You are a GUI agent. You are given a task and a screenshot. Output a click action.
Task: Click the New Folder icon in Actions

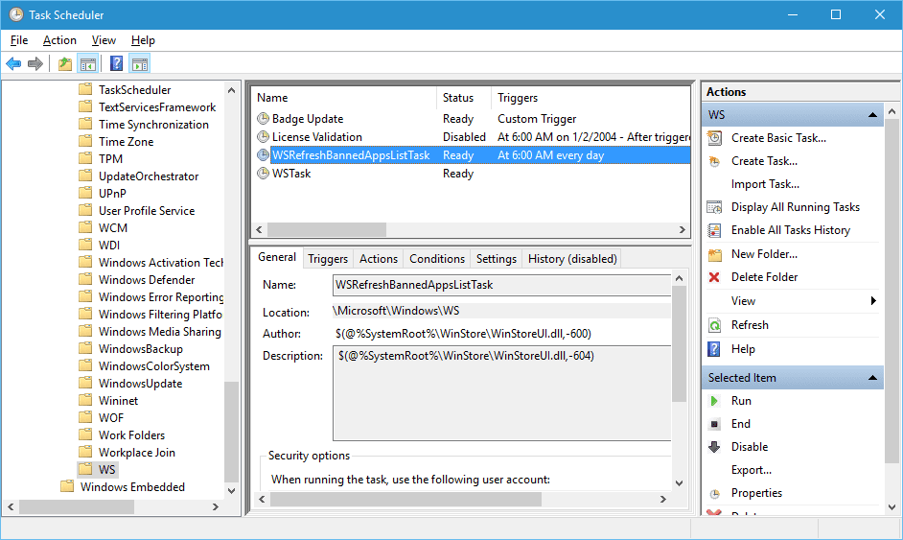715,254
